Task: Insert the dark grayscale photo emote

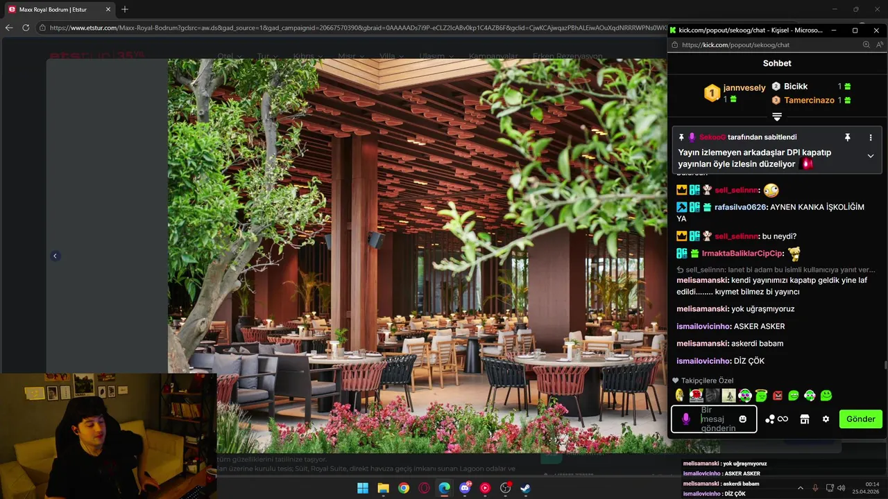Action: [712, 396]
